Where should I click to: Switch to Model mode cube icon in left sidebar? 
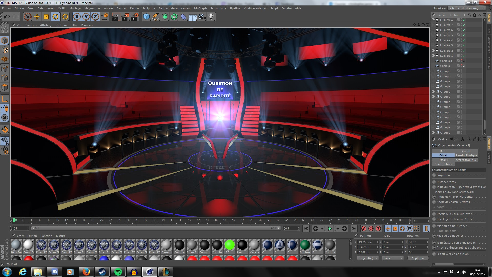click(x=5, y=41)
